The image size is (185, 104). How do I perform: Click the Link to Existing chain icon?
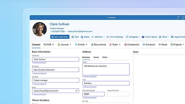click(x=108, y=37)
